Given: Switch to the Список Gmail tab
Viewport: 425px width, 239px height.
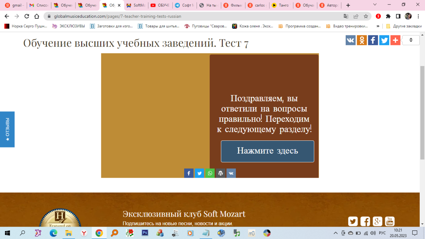Looking at the screenshot, I should point(39,5).
